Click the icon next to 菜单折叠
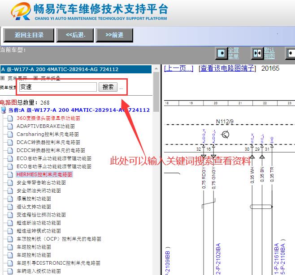This screenshot has width=295, height=275. (x=35, y=78)
